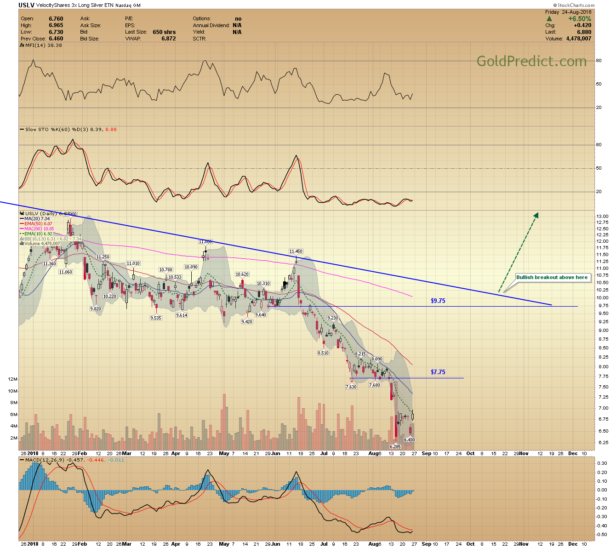Click the 9.230 price label
616x548 pixels.
332,318
